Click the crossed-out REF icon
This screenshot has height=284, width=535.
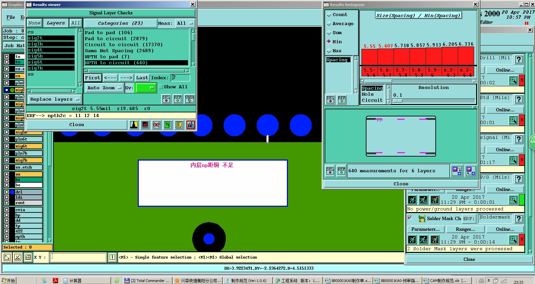pos(156,125)
